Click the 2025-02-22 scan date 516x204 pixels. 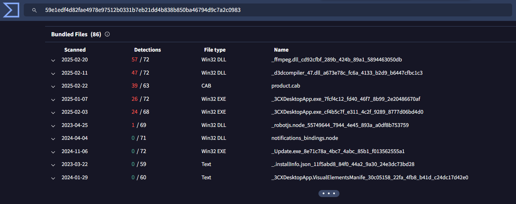(x=74, y=86)
